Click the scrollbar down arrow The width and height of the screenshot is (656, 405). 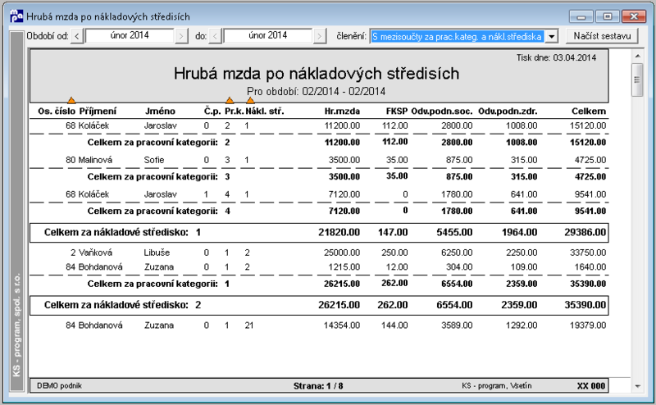coord(637,386)
